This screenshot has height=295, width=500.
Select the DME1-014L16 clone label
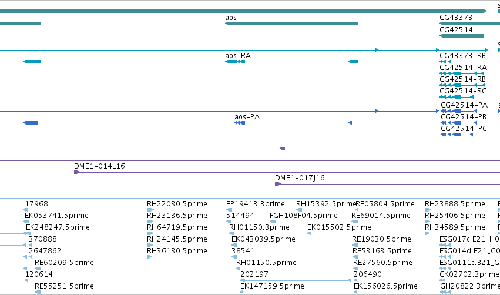[99, 166]
